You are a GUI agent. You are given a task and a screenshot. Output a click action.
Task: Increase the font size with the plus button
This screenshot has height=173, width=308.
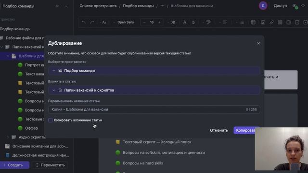(x=159, y=23)
